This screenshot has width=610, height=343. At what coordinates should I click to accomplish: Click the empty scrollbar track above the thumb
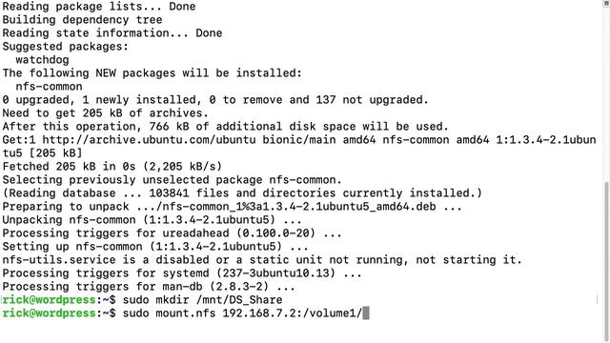[607, 93]
